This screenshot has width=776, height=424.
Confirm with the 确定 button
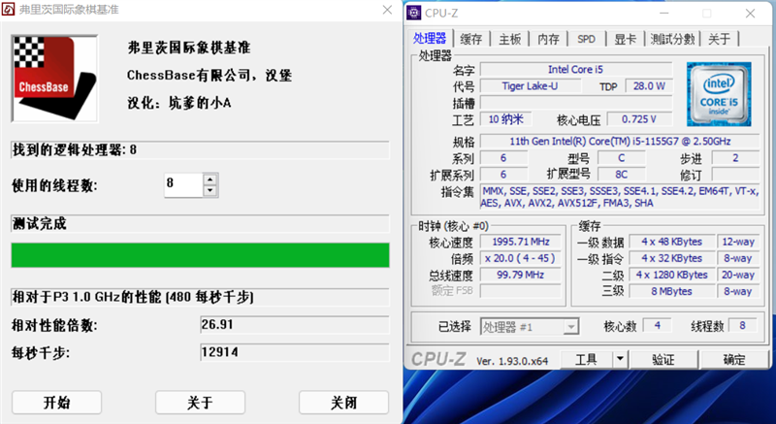coord(734,359)
